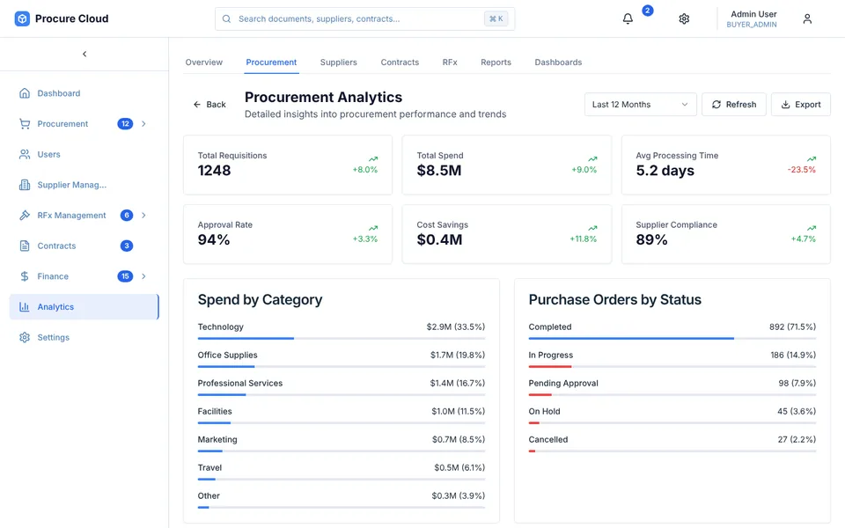This screenshot has height=528, width=845.
Task: Click the Total Spend trend arrow icon
Action: click(x=592, y=159)
